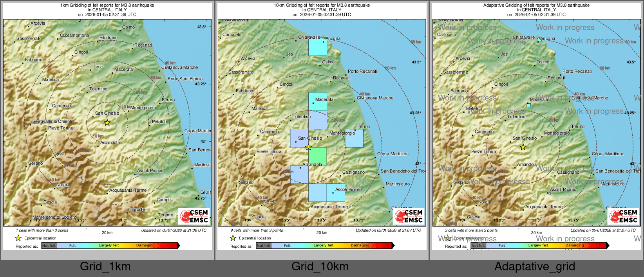
Task: Click the CSEM EMSC logo on the Adaptative_grid map
Action: pos(624,216)
